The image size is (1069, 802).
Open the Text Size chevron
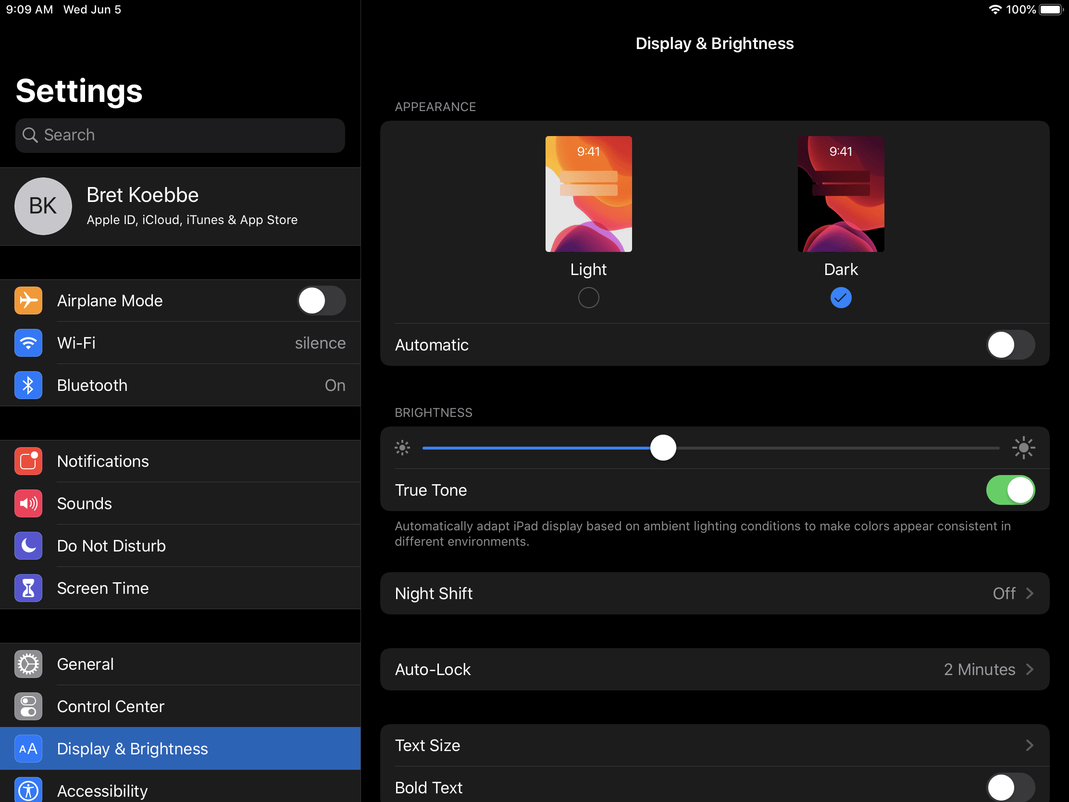click(x=1030, y=745)
